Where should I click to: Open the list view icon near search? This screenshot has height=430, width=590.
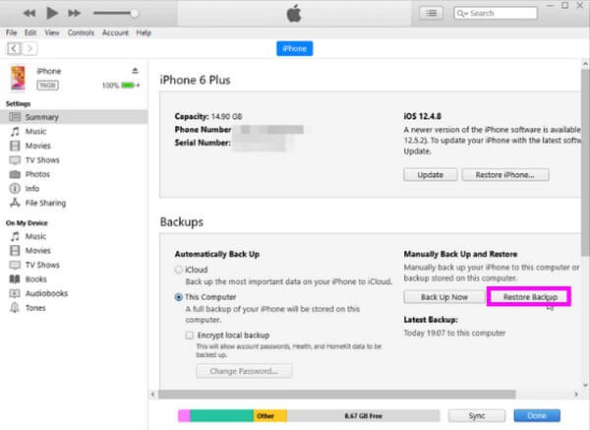[x=432, y=13]
